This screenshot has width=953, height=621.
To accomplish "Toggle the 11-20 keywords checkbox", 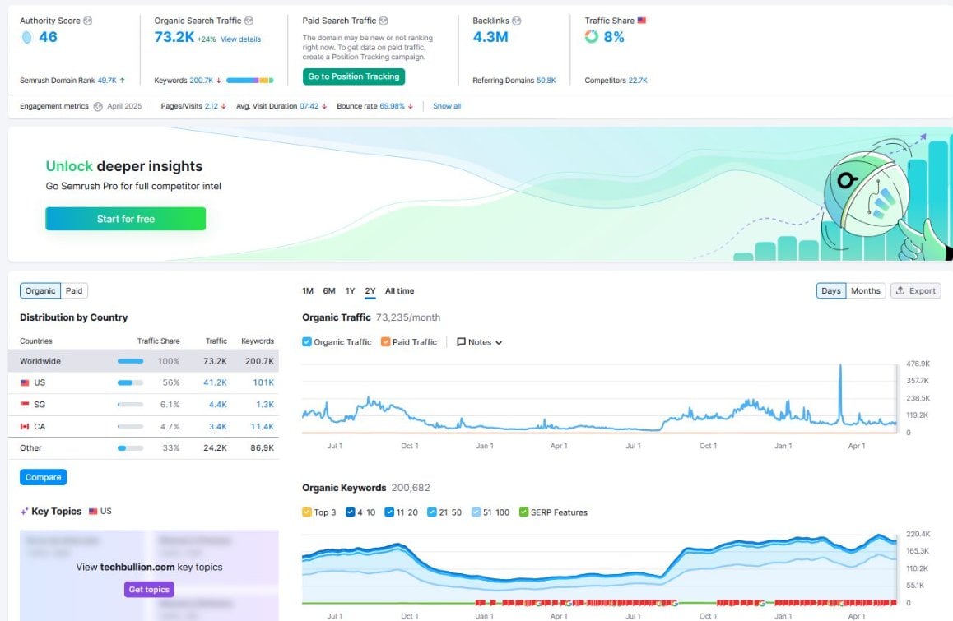I will pos(389,512).
